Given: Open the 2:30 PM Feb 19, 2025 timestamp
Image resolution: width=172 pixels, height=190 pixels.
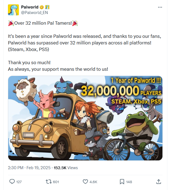Looking at the screenshot, I should click(x=29, y=168).
